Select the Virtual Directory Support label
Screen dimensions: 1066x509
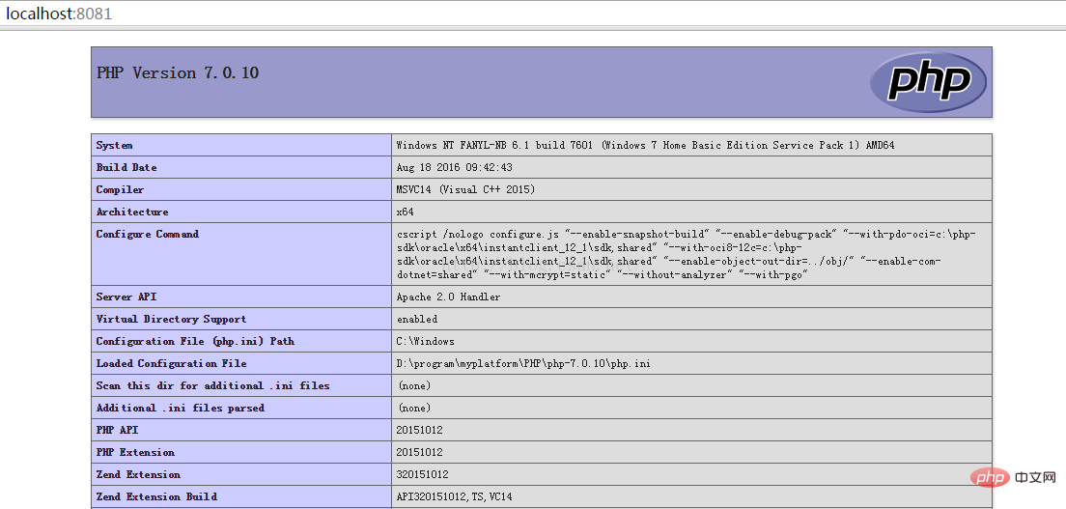171,319
